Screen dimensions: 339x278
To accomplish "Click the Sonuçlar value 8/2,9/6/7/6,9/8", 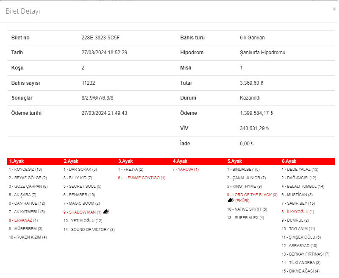I will pyautogui.click(x=97, y=98).
